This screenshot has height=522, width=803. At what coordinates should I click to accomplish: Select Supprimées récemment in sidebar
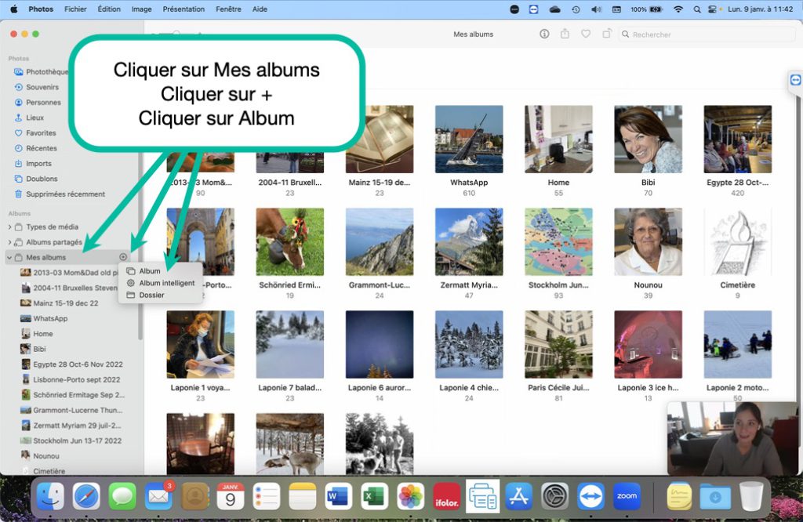coord(65,194)
